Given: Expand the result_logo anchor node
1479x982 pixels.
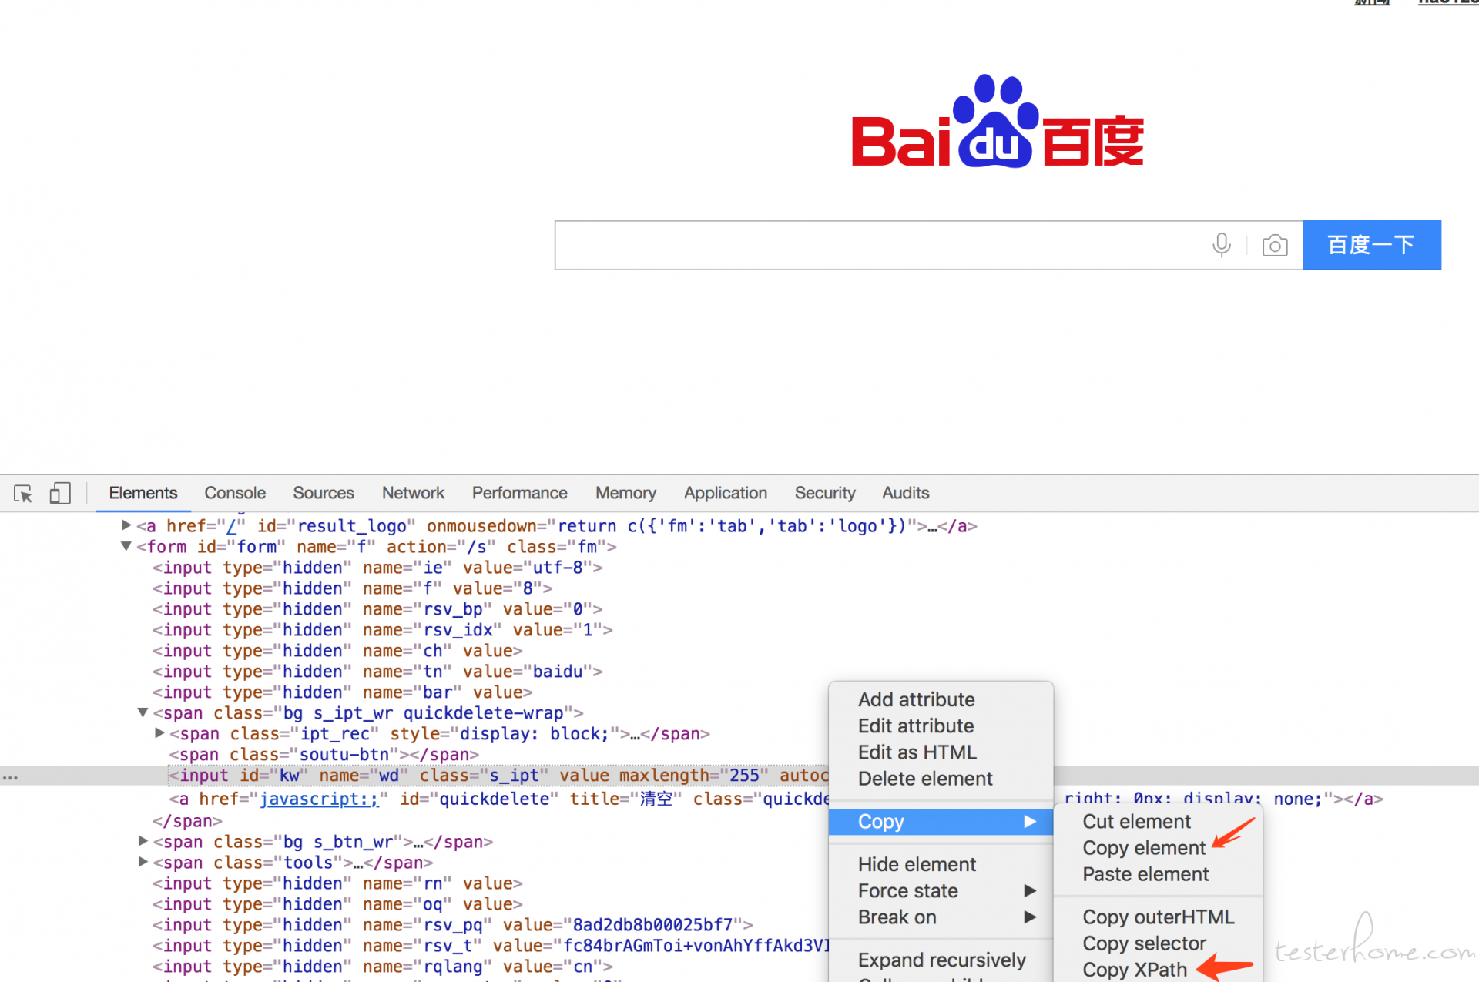Looking at the screenshot, I should (126, 525).
